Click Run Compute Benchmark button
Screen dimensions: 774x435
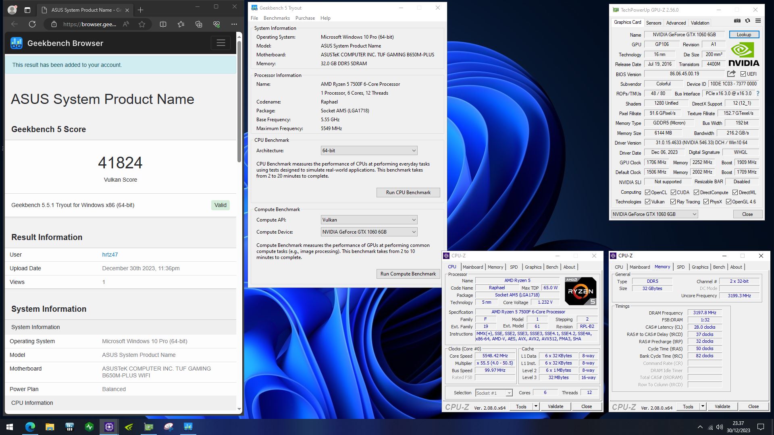408,274
